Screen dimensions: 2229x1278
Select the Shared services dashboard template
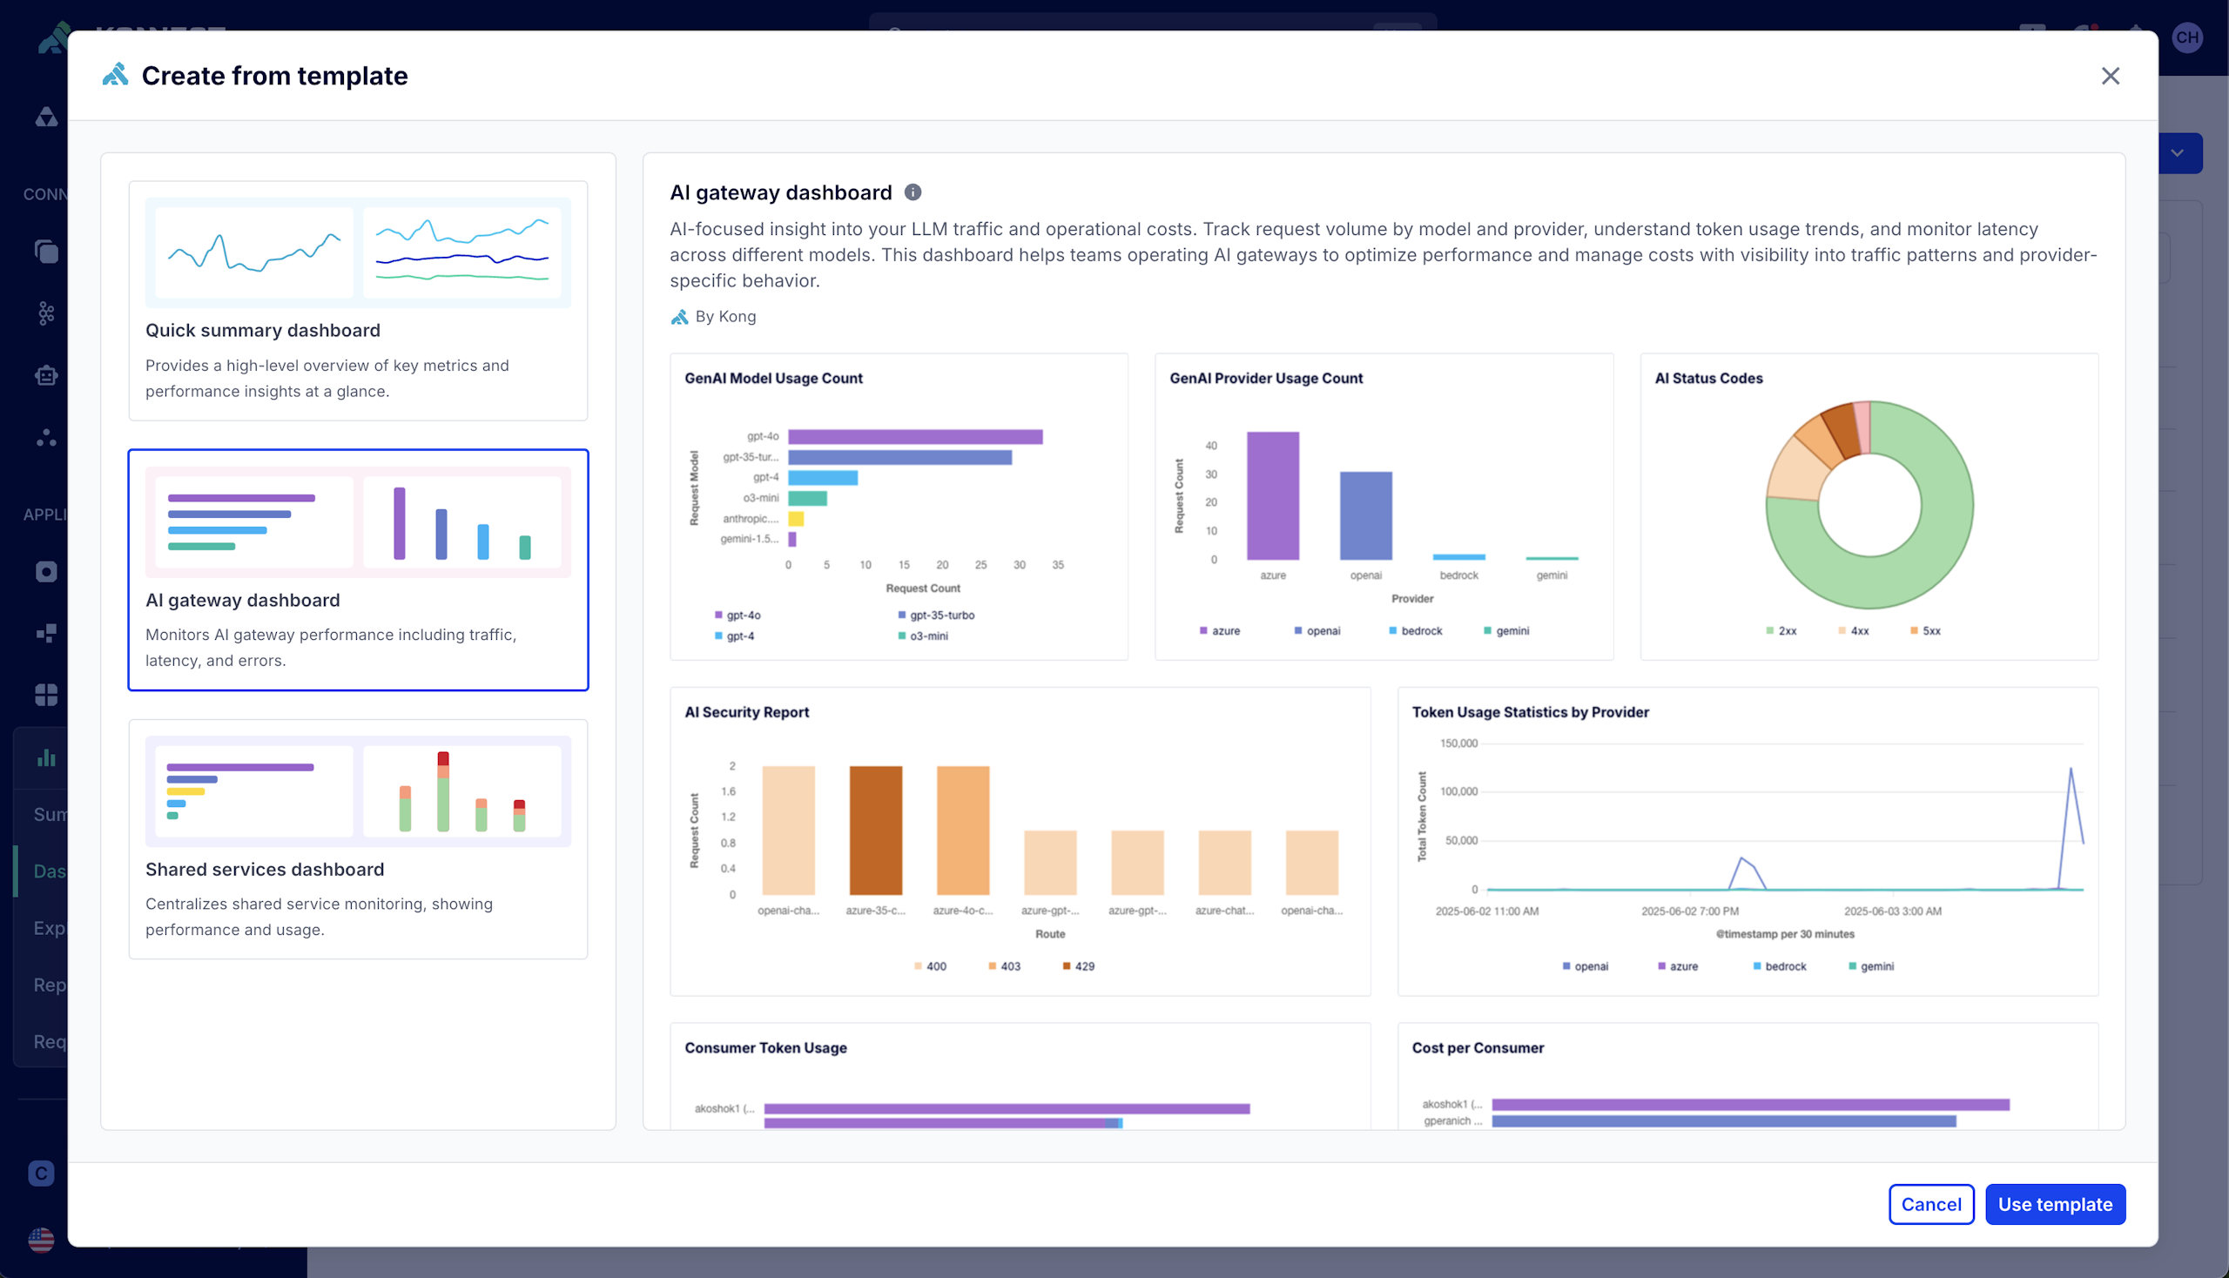tap(358, 839)
